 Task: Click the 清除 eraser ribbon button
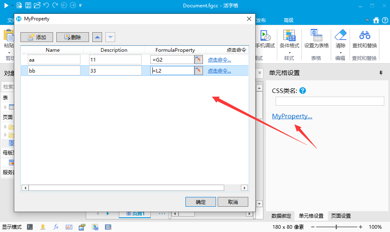coord(340,41)
